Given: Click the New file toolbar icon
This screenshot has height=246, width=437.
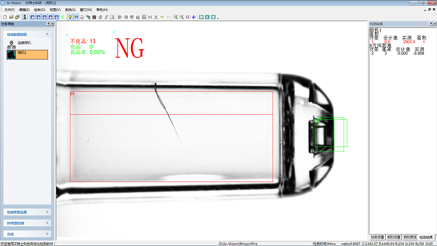Looking at the screenshot, I should tap(4, 17).
